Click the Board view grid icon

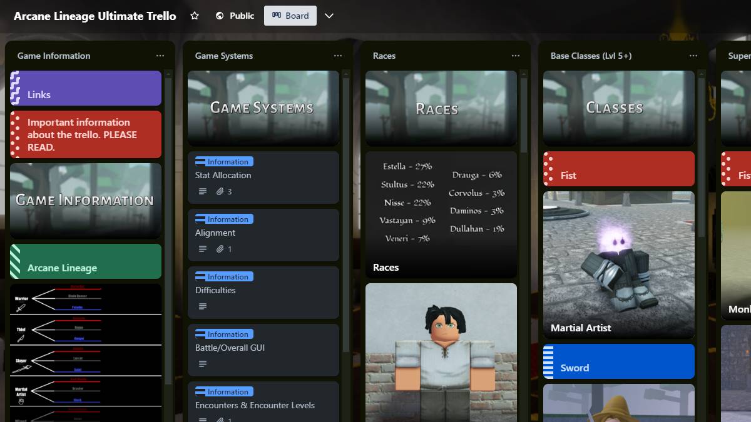pyautogui.click(x=276, y=15)
